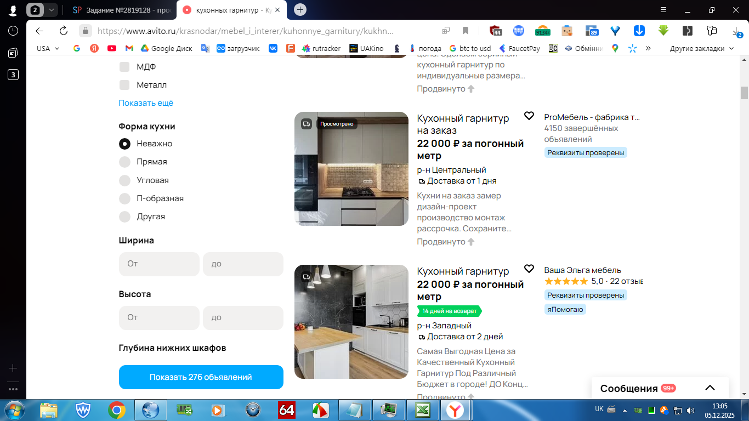The image size is (749, 421).
Task: Go back using the browser back arrow
Action: (x=39, y=31)
